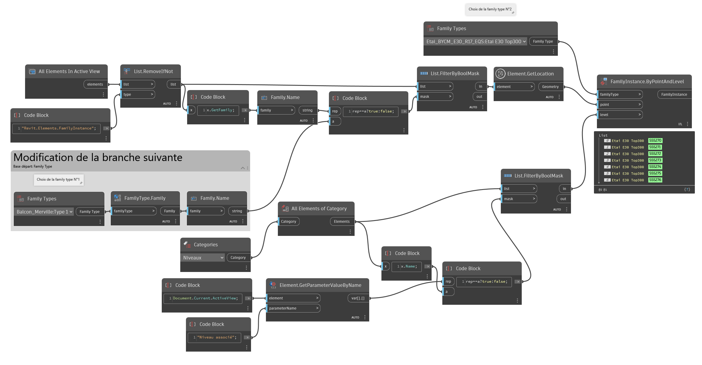Toggle AUTO lacing on List.FilterByBoolMask node
The image size is (702, 365).
[473, 107]
